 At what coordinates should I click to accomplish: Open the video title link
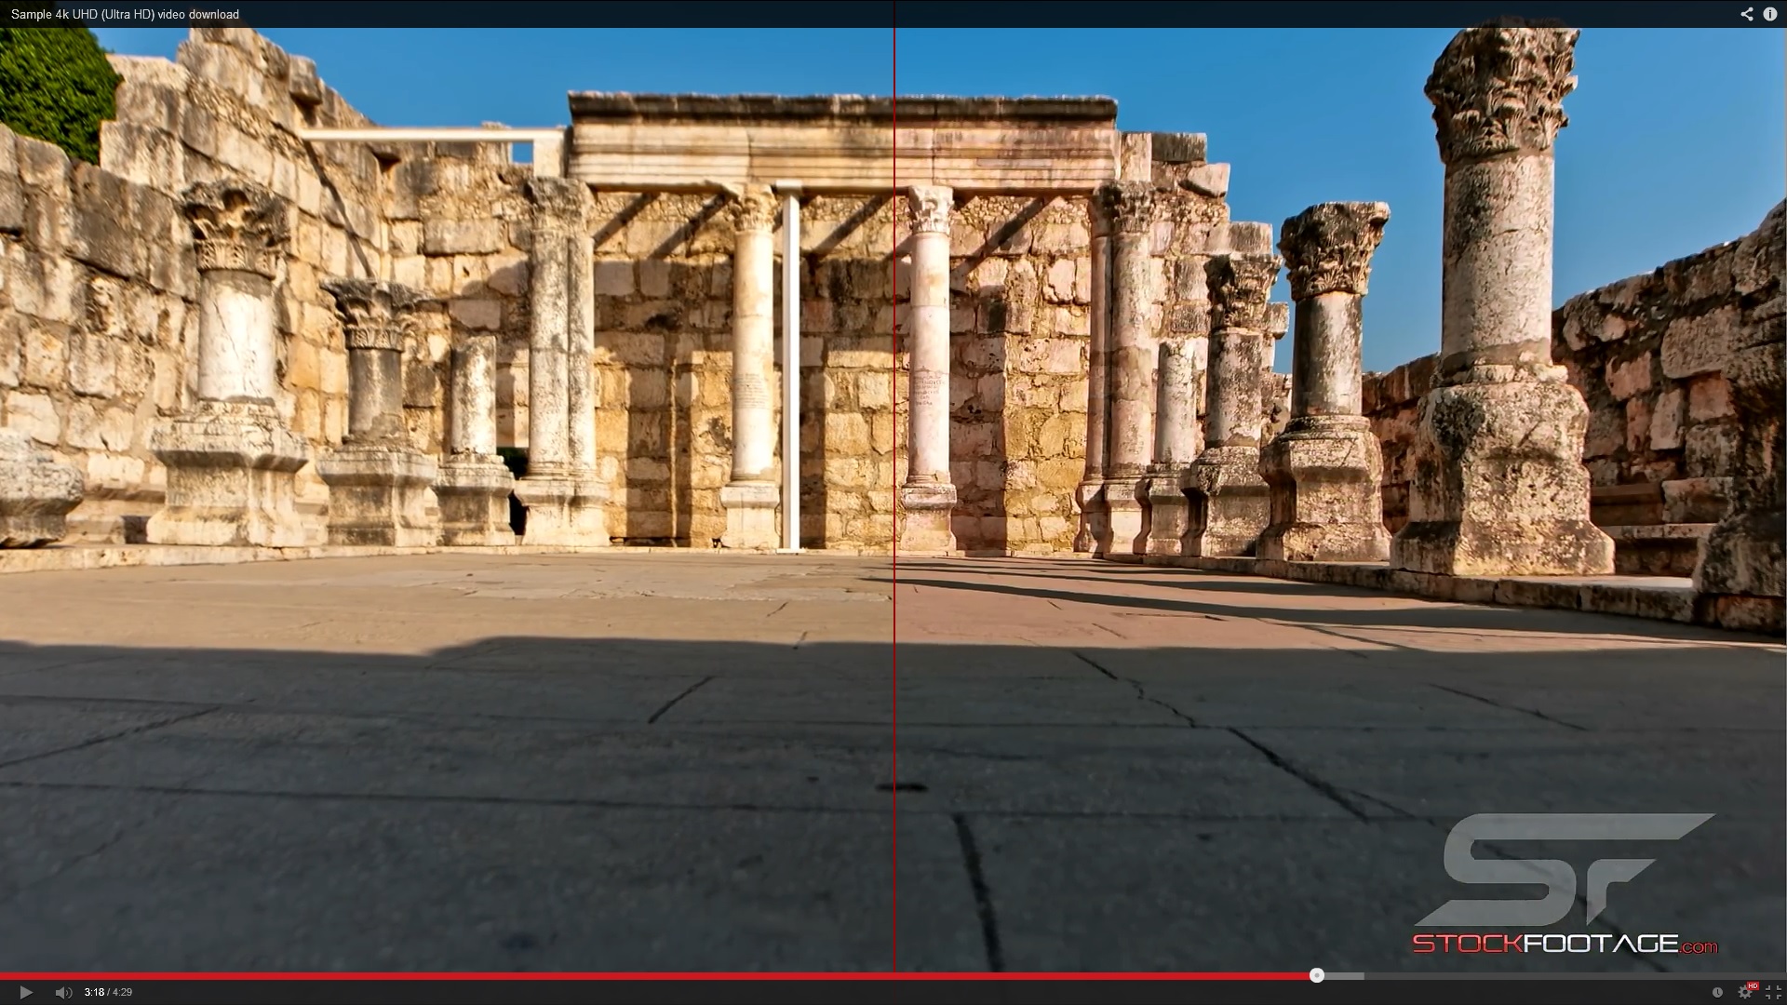click(x=125, y=14)
